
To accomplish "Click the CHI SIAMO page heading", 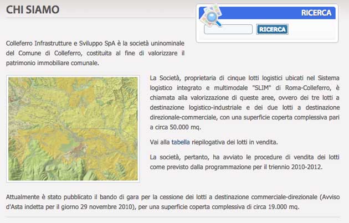I will pyautogui.click(x=33, y=9).
